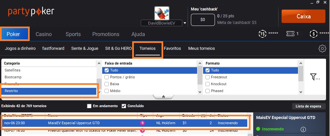Switch to Casino tab
Viewport: 330px width, 136px height.
coord(44,34)
